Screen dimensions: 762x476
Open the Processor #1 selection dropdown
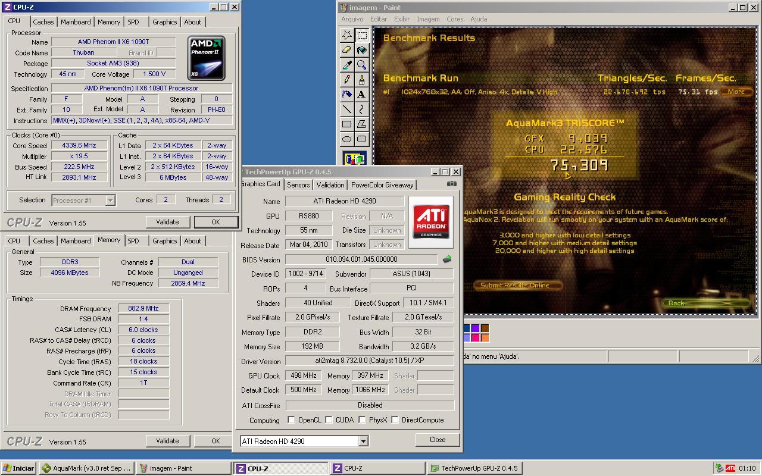pyautogui.click(x=110, y=201)
